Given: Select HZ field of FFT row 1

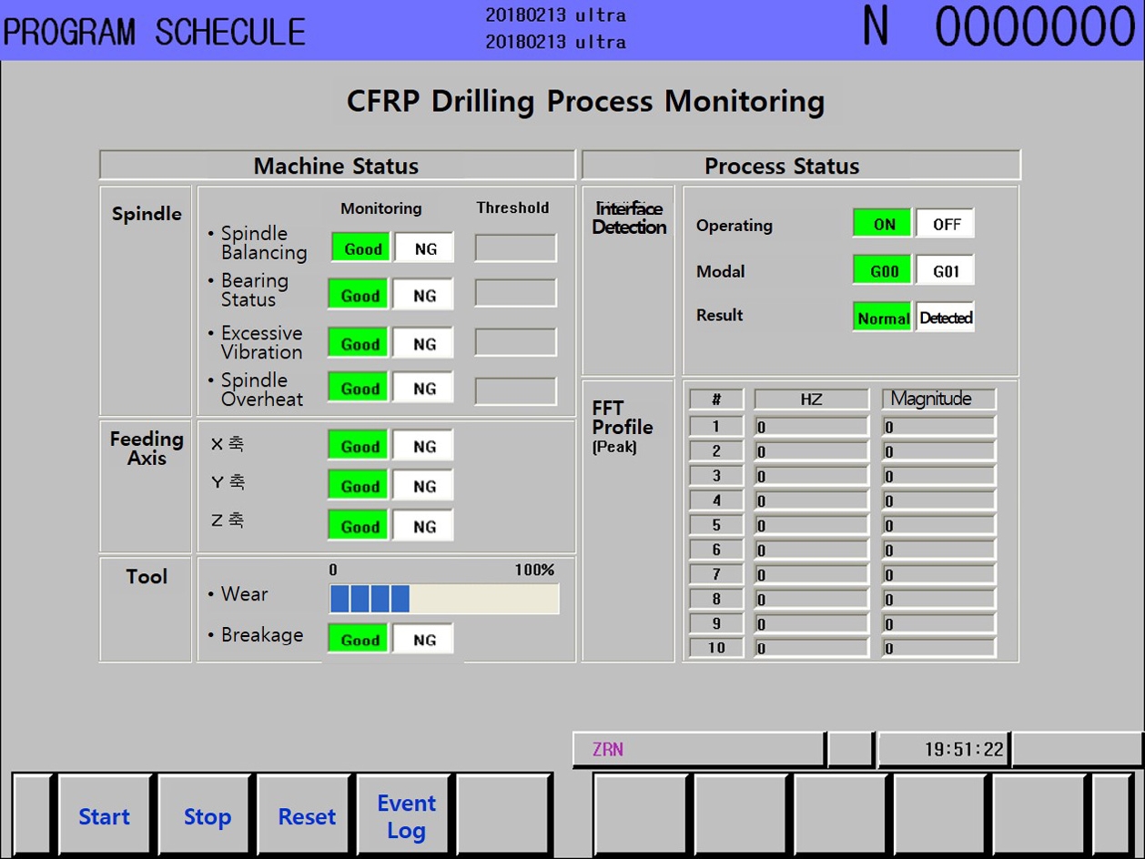Looking at the screenshot, I should (811, 427).
